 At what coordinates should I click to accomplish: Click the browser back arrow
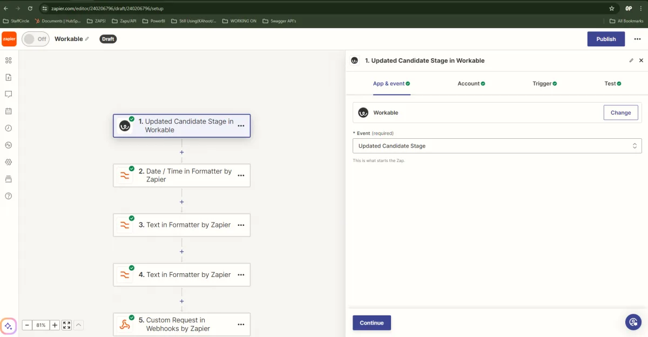point(6,9)
